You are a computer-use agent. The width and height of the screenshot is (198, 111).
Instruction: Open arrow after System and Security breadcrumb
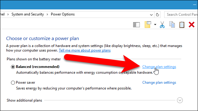coord(47,15)
